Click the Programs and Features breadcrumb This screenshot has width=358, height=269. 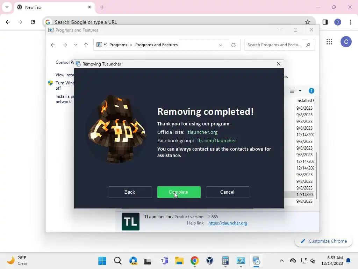click(x=156, y=45)
